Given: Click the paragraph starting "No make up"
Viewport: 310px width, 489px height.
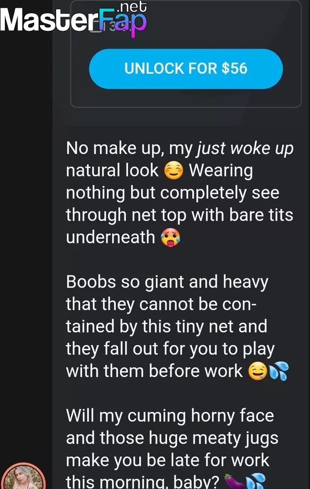Looking at the screenshot, I should 180,193.
